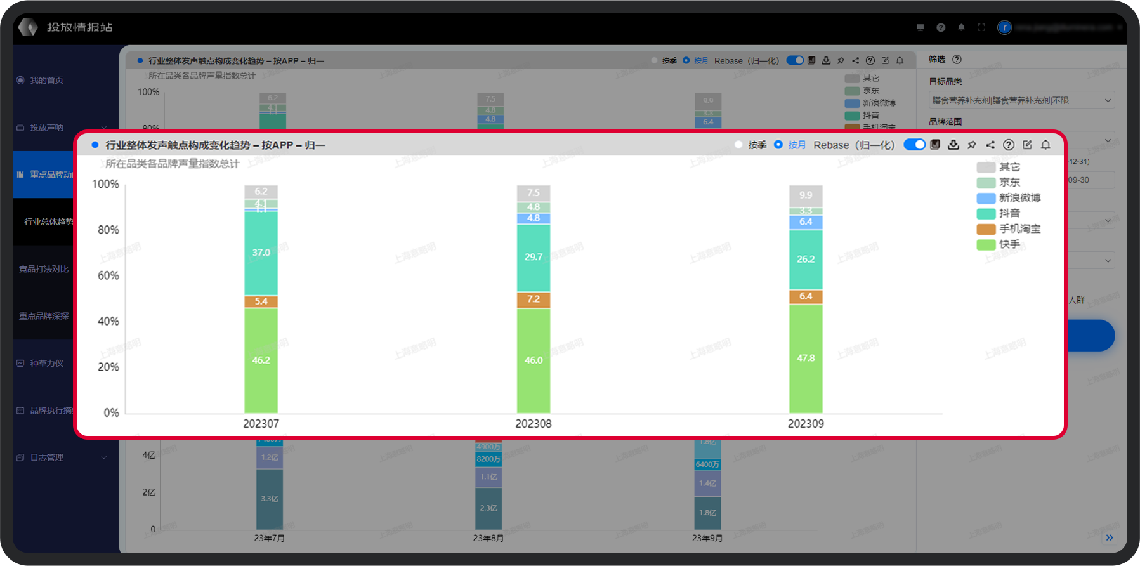The height and width of the screenshot is (566, 1140).
Task: Select 按月 radio in enlarged chart
Action: click(778, 145)
